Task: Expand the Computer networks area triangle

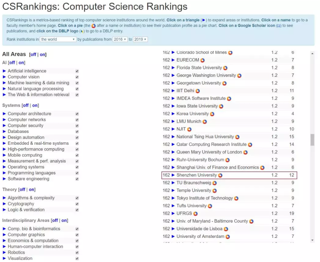Action: click(4, 120)
